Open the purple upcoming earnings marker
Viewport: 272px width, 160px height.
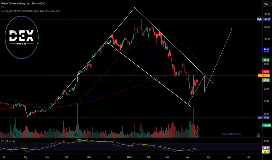pos(258,135)
